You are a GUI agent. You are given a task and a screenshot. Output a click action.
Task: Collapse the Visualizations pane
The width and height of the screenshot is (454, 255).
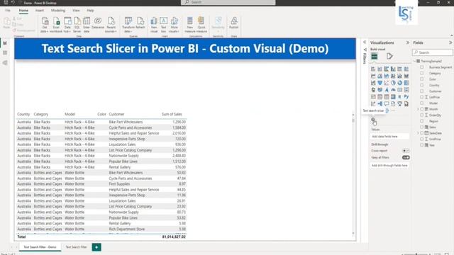[408, 42]
